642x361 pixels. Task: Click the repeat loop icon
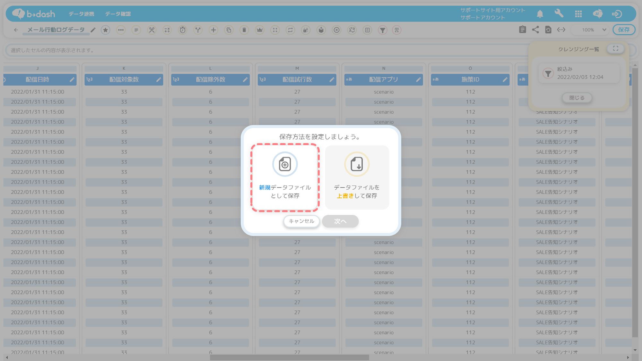[x=290, y=30]
